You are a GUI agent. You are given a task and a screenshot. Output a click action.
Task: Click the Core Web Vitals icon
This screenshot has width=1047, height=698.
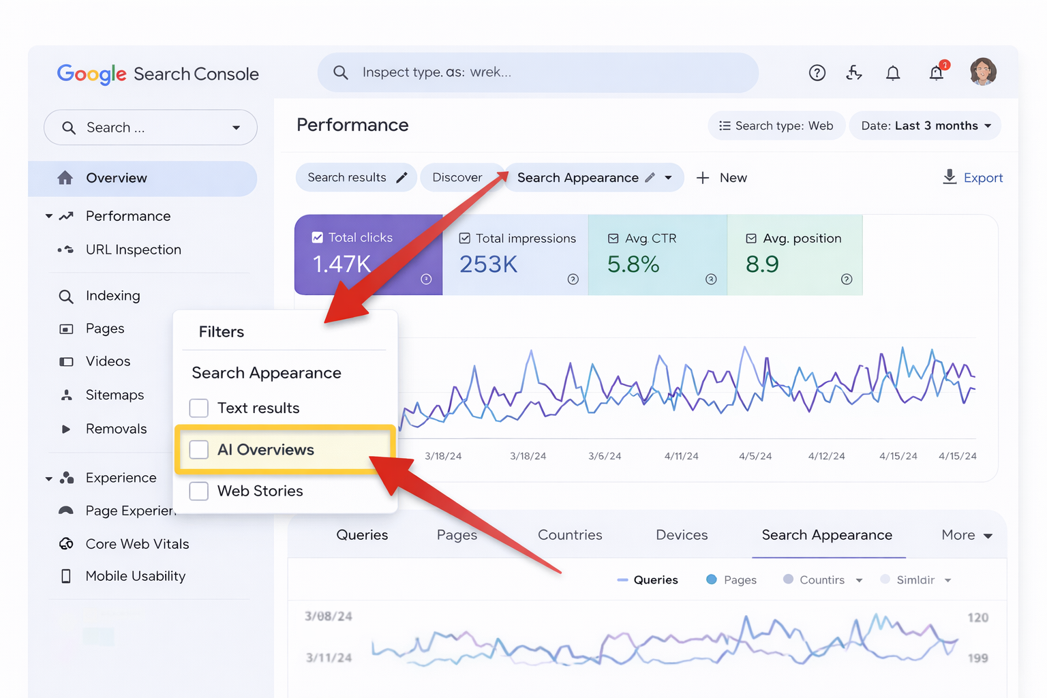coord(66,544)
